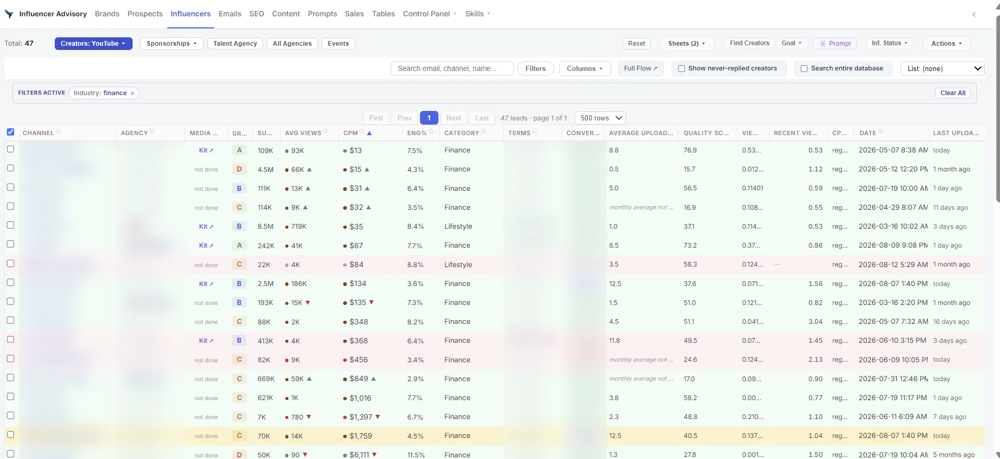1000x459 pixels.
Task: Click the Find Creators button
Action: [x=749, y=43]
